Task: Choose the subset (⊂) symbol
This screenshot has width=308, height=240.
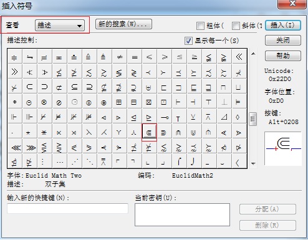Action: [29, 87]
